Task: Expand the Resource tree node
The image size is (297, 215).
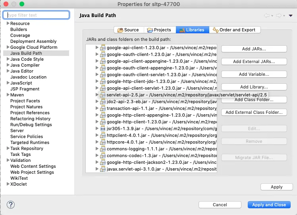Action: 8,24
